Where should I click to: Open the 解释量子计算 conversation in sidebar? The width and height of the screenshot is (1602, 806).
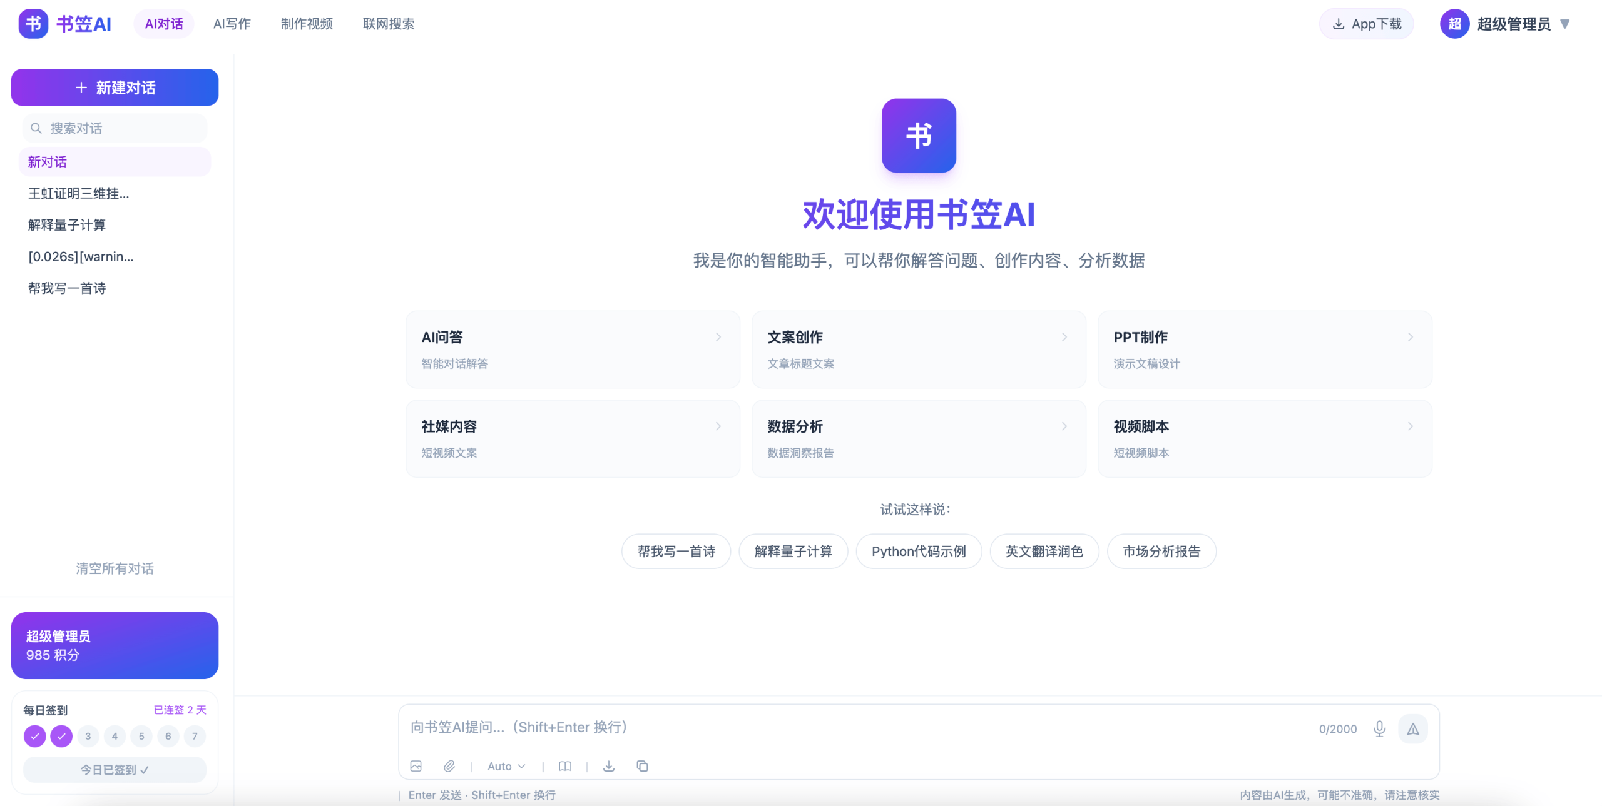(x=115, y=225)
